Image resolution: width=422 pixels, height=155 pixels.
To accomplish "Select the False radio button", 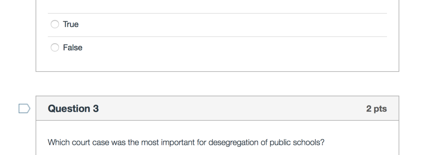I will pyautogui.click(x=55, y=47).
